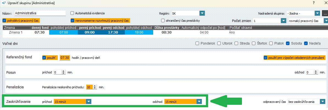Select the pevný príchod 09:00 cell
Image resolution: width=328 pixels, height=110 pixels.
(90, 32)
